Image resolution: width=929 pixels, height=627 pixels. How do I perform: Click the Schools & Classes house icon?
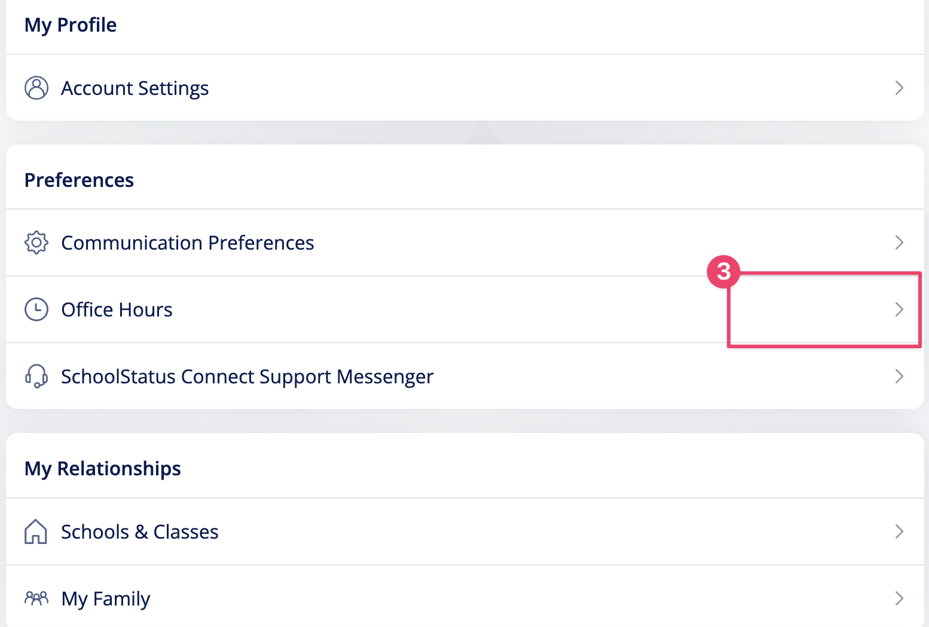(36, 531)
